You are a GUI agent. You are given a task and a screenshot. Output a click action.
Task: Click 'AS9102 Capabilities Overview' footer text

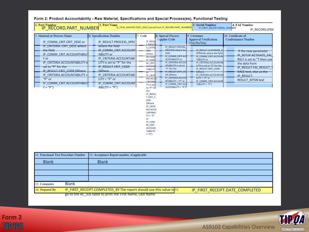(238, 227)
